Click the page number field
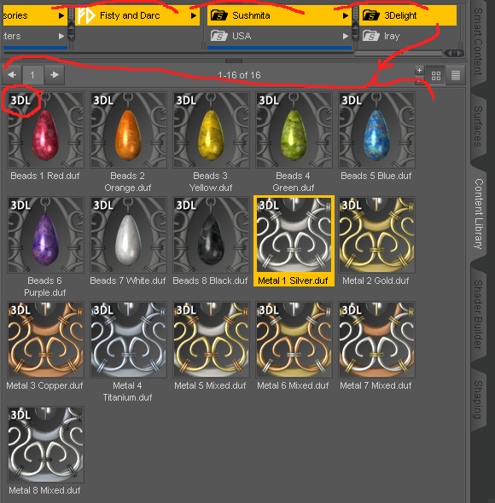 (32, 75)
